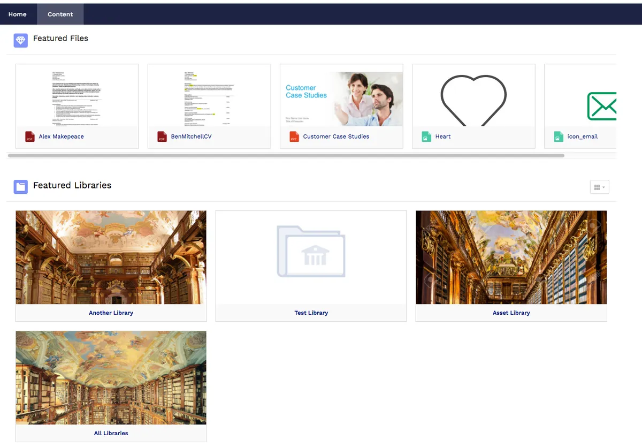Click the Featured Files horizontal scrollbar
This screenshot has width=642, height=447.
[x=286, y=156]
